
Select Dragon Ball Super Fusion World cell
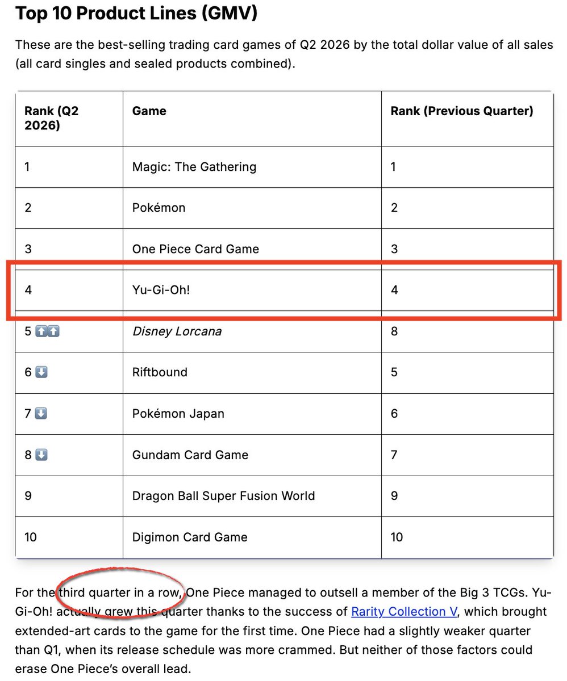252,496
